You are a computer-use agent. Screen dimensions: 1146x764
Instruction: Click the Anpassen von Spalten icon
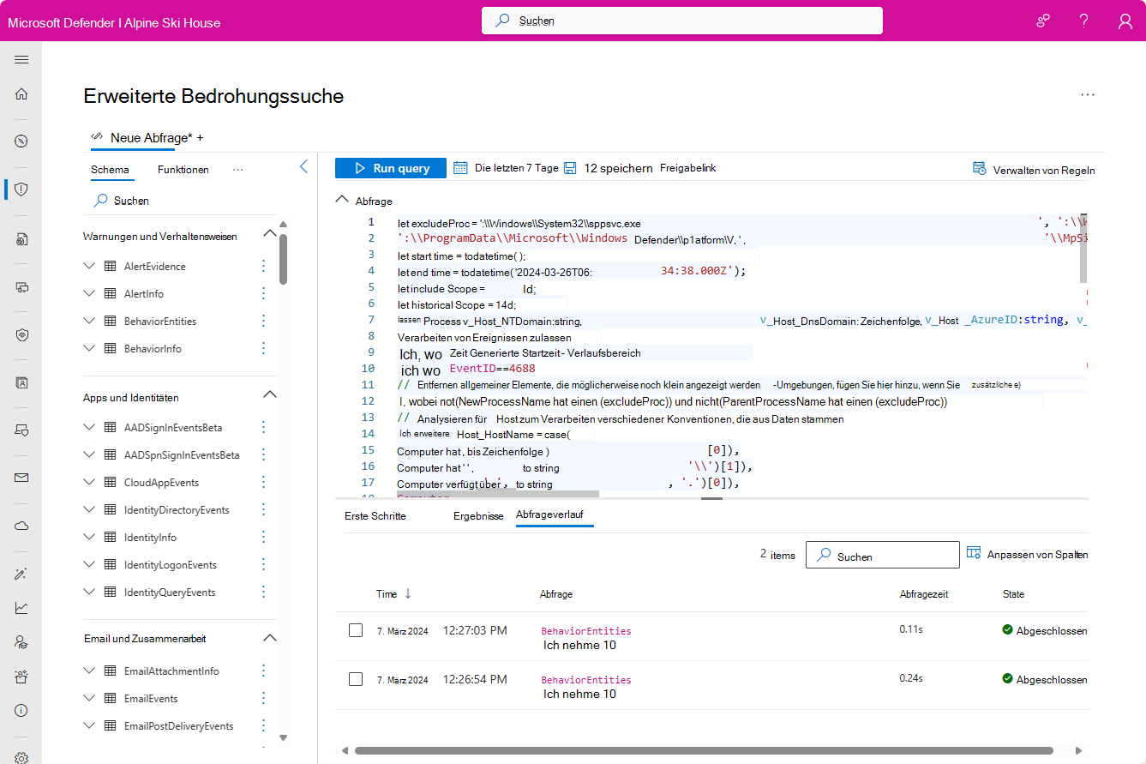[974, 553]
